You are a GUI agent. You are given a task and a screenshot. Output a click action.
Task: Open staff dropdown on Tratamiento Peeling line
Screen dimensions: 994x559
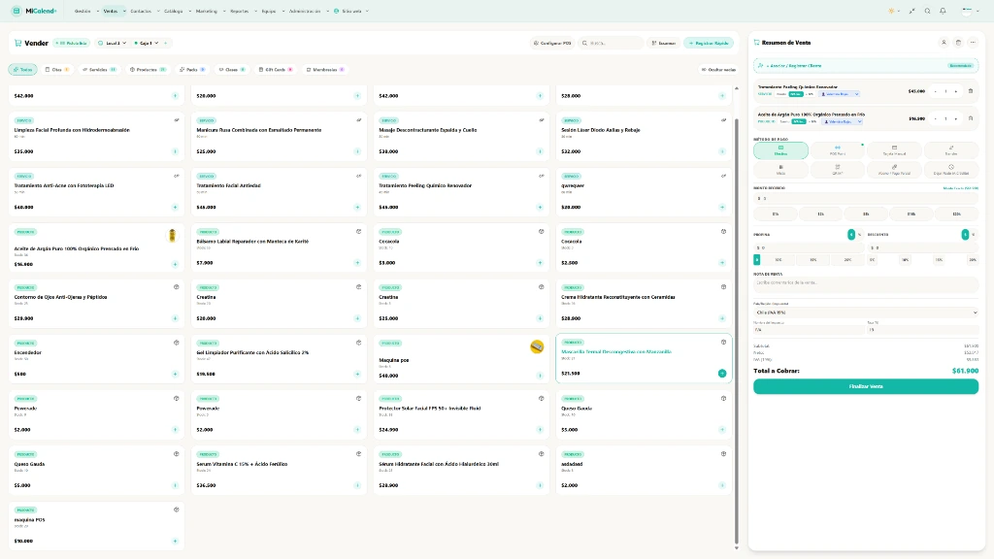click(840, 94)
